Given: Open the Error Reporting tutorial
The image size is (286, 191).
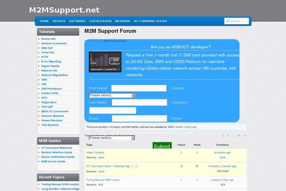Looking at the screenshot, I should [51, 62].
